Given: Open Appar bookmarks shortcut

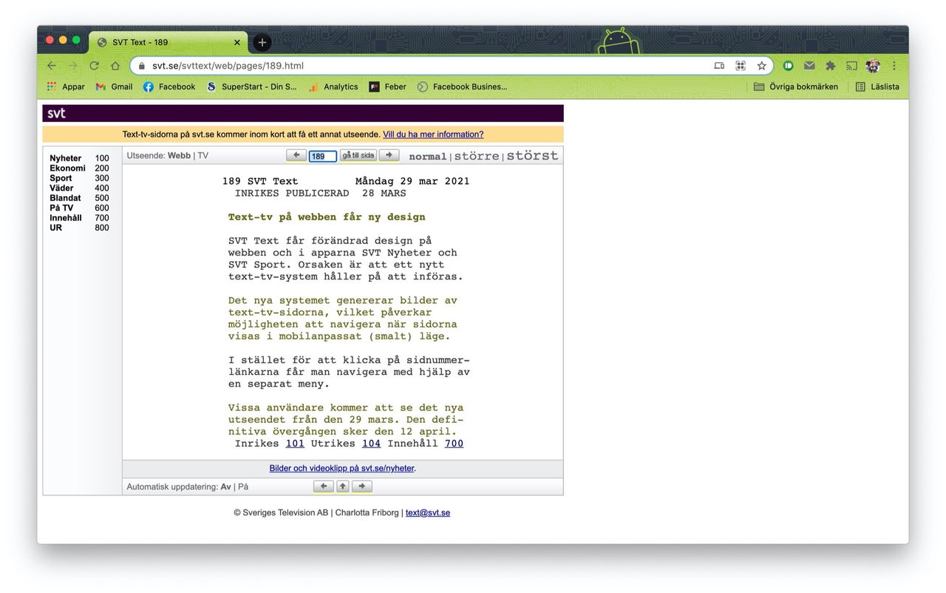Looking at the screenshot, I should click(66, 87).
